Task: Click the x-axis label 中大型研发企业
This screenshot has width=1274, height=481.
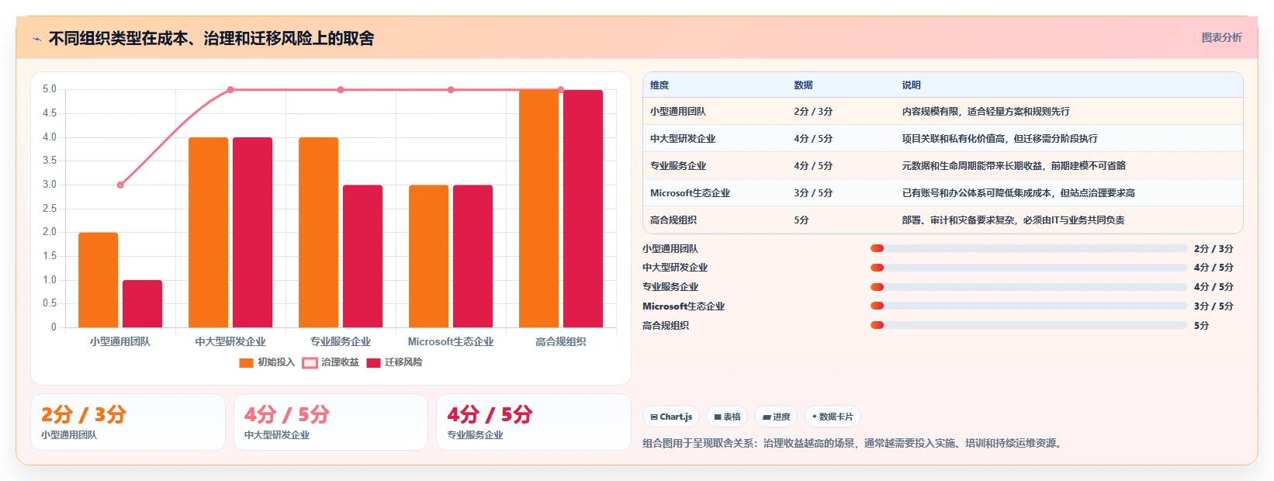Action: (x=230, y=341)
